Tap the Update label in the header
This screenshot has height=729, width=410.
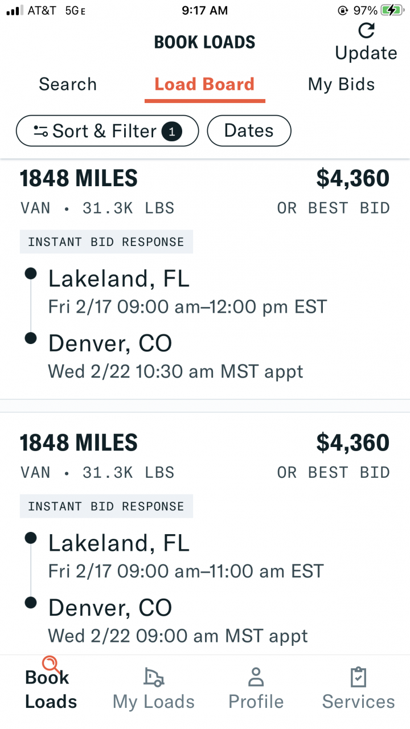(366, 53)
